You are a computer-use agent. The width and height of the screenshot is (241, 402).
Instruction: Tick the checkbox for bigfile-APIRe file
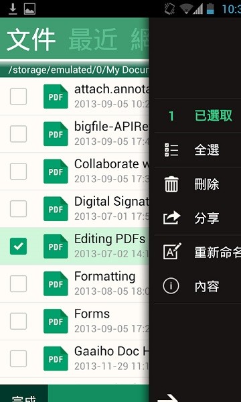click(18, 134)
